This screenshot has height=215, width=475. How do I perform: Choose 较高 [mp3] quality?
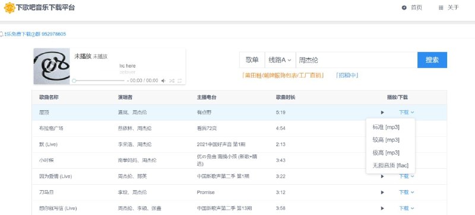click(x=391, y=140)
